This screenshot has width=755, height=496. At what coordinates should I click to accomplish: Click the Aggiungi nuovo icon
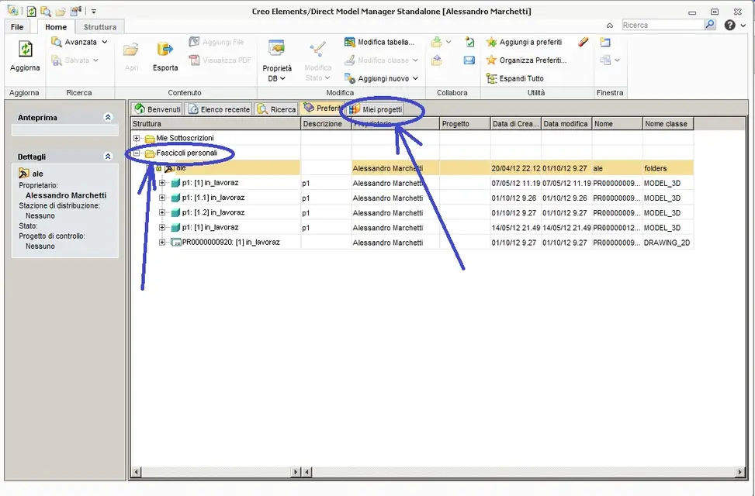(350, 78)
